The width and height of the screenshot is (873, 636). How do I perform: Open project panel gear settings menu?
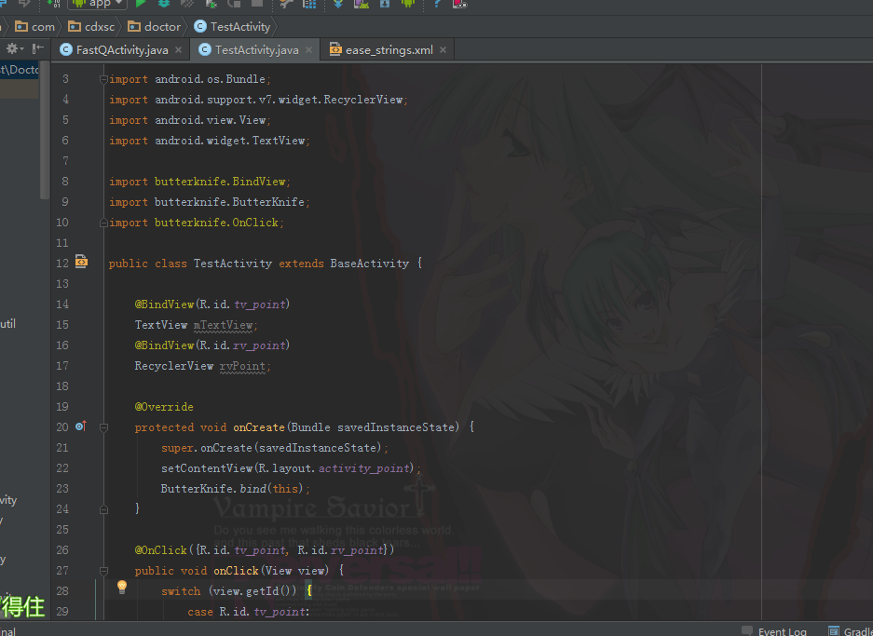tap(15, 49)
